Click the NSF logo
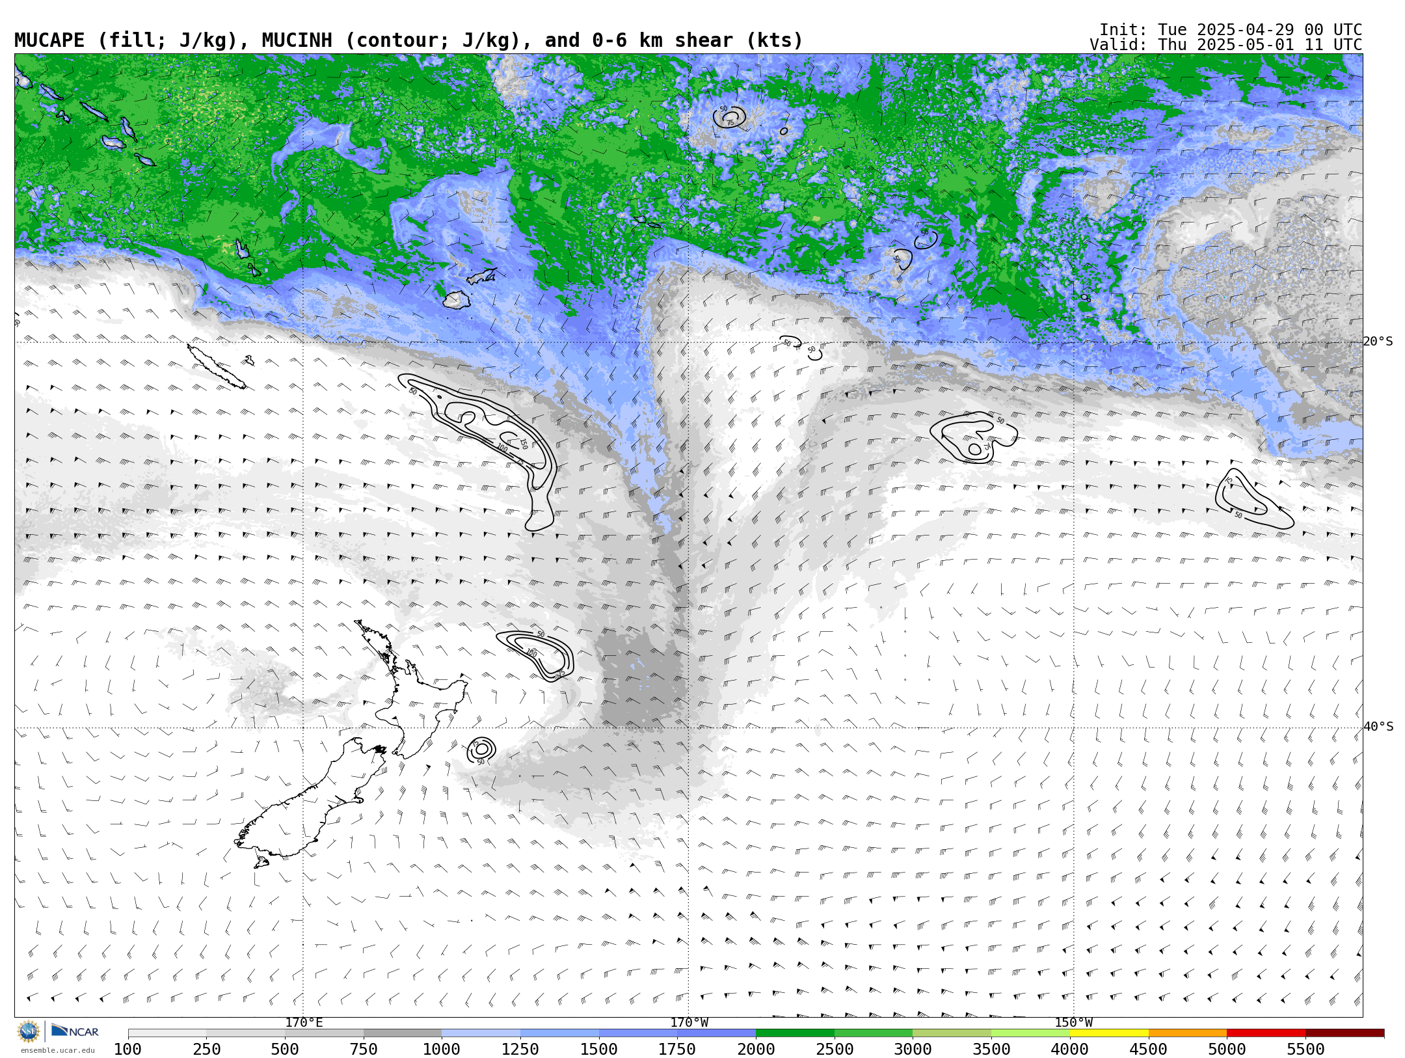The width and height of the screenshot is (1405, 1058). pos(29,1031)
